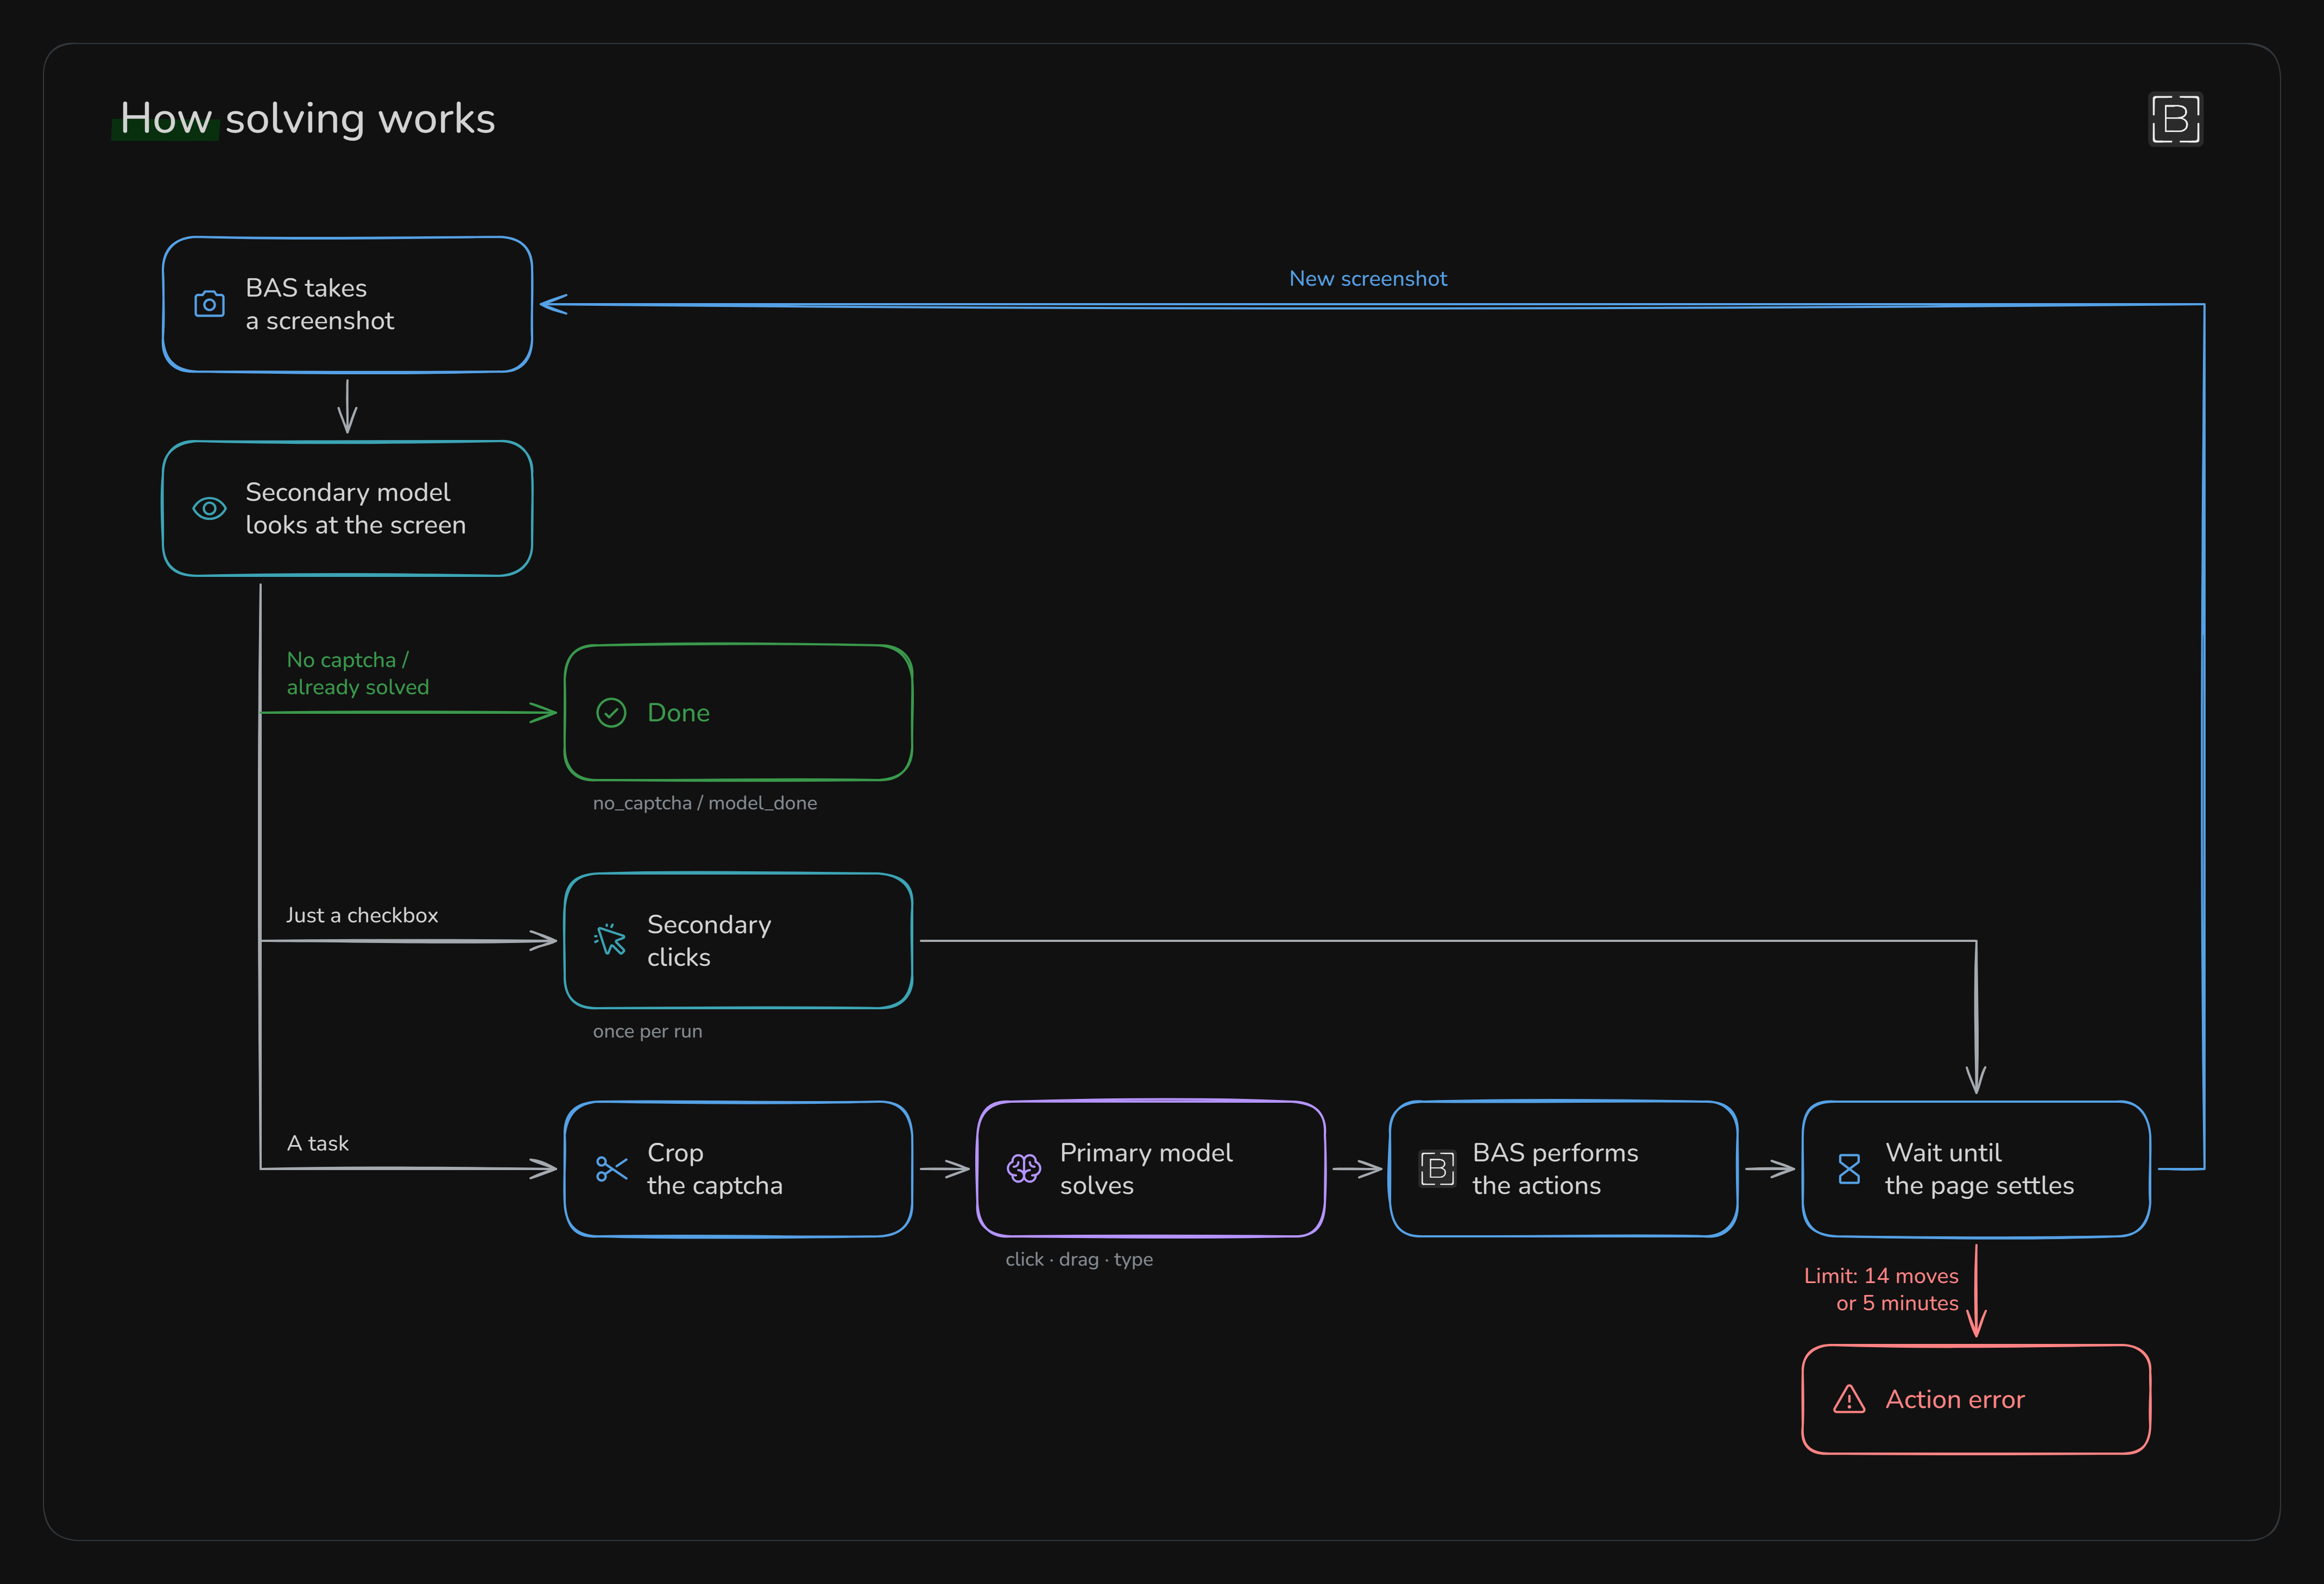
Task: Click the 'click · drag · type' caption
Action: point(1079,1259)
